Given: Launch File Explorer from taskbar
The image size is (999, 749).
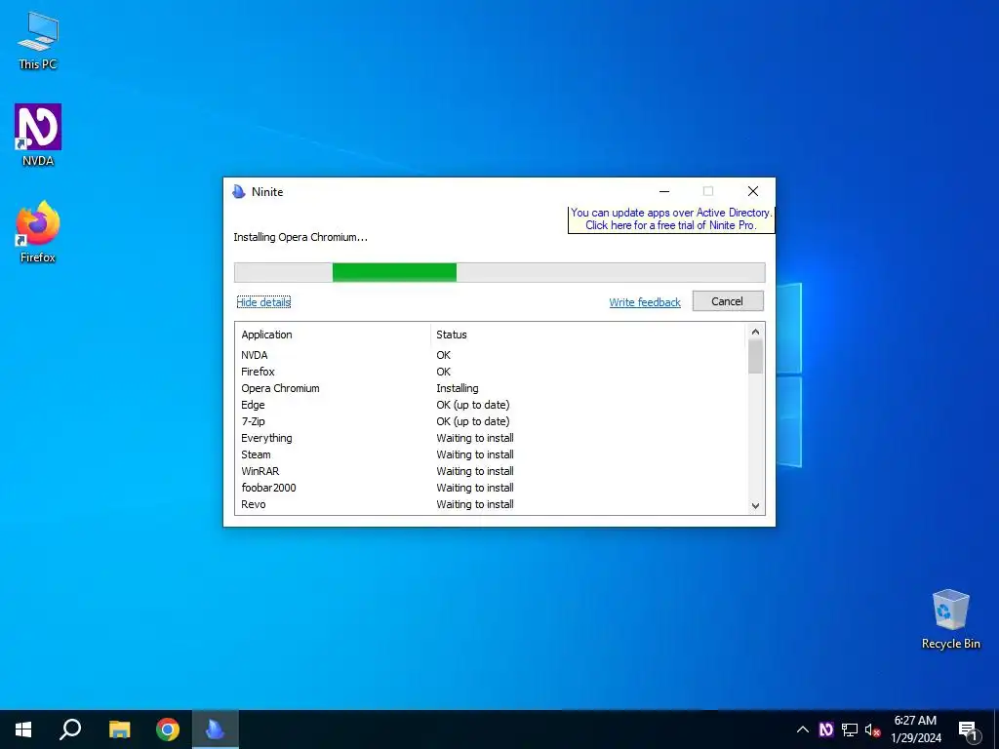Looking at the screenshot, I should (x=119, y=729).
